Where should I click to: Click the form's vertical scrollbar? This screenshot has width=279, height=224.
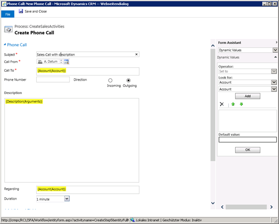click(213, 105)
